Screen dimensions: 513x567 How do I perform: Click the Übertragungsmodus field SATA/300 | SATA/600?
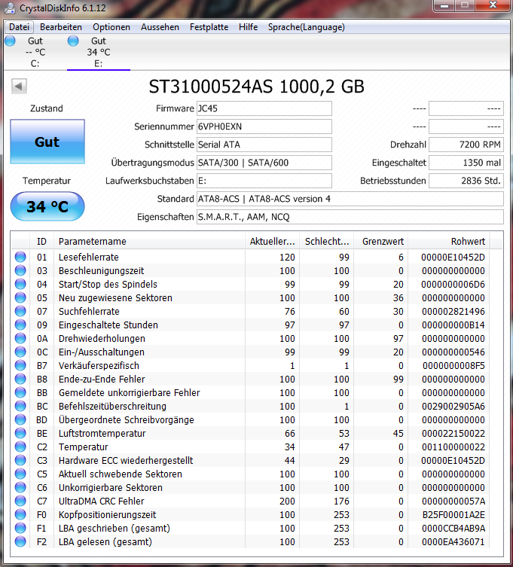[264, 163]
